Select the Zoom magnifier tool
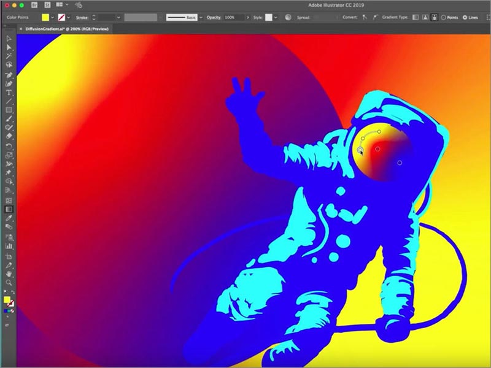 (9, 282)
